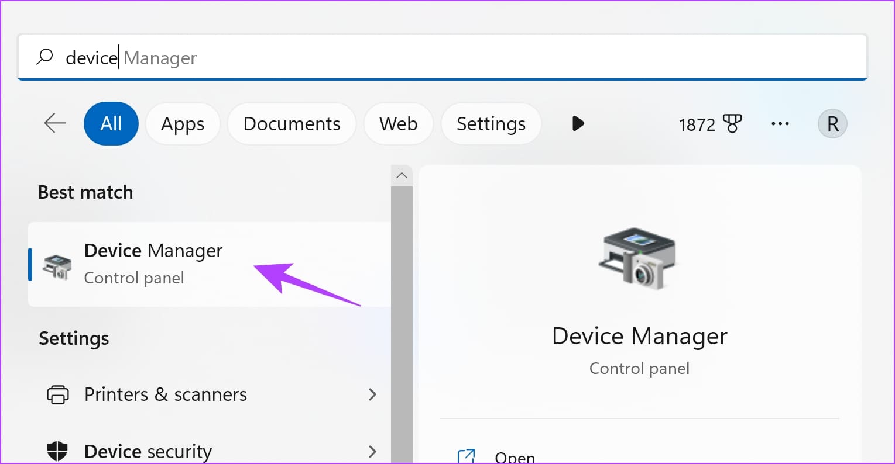Image resolution: width=895 pixels, height=464 pixels.
Task: Switch to the Apps filter tab
Action: point(183,124)
